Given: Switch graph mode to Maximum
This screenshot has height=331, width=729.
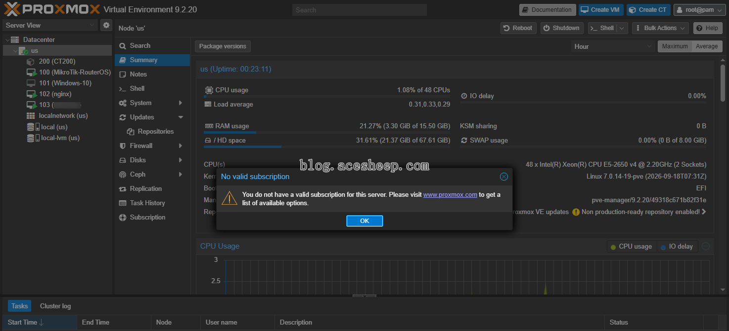Looking at the screenshot, I should (675, 46).
